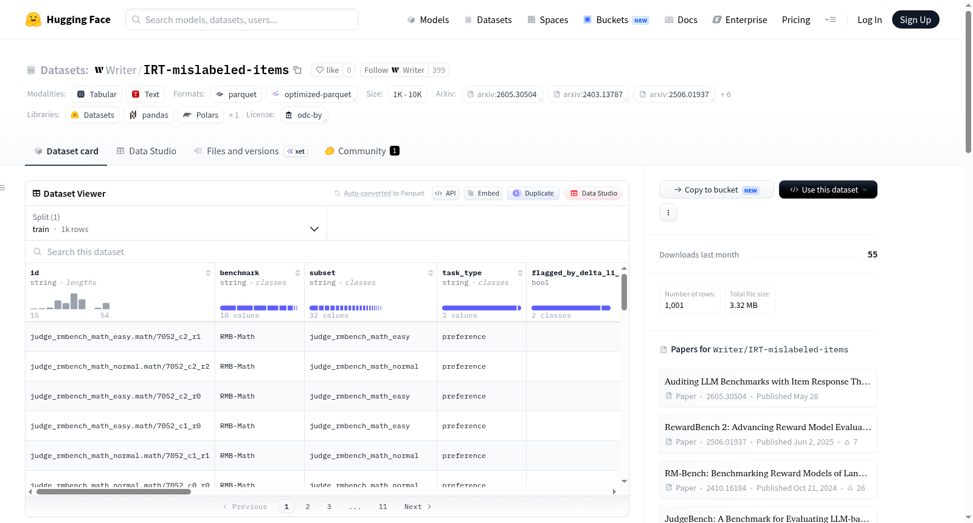973x523 pixels.
Task: Click the API button in Dataset Viewer
Action: click(x=445, y=193)
